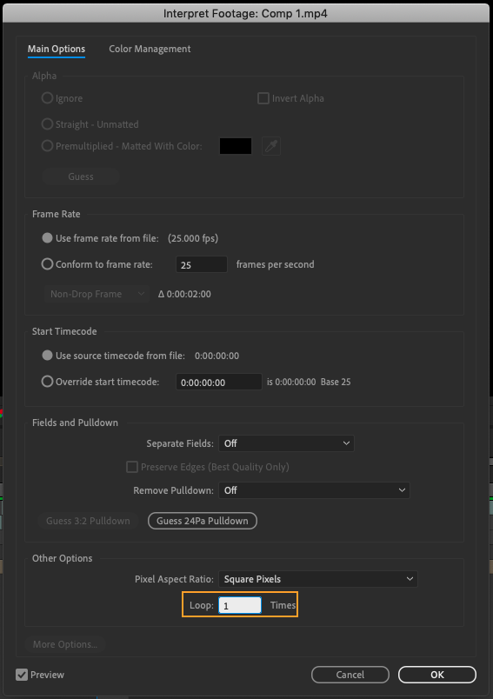Toggle the Preview checkbox
The width and height of the screenshot is (493, 699).
(22, 675)
